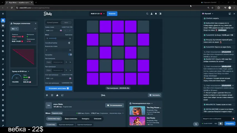Open the Все filter dropdown in statistics
Screen dimensions: 237x133
(x=14, y=29)
